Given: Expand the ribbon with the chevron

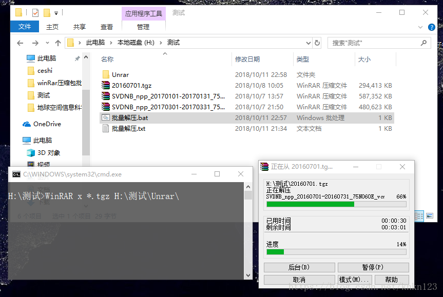Looking at the screenshot, I should point(420,27).
